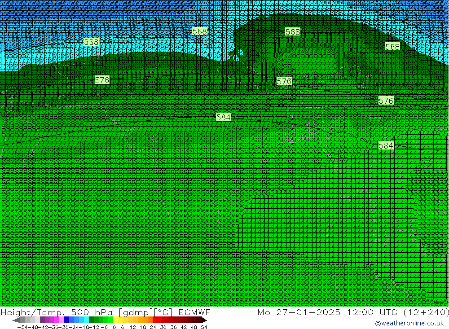The image size is (449, 329).
Task: Click the positive '48' legend value
Action: 194,327
